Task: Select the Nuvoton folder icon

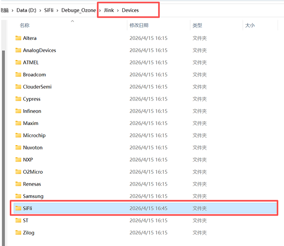Action: 18,148
